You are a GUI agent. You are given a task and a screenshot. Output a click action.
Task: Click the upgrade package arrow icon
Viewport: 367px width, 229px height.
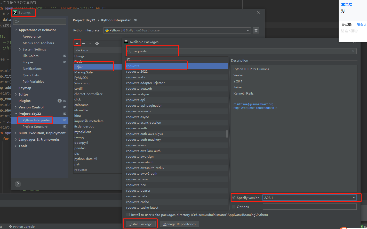[x=90, y=44]
